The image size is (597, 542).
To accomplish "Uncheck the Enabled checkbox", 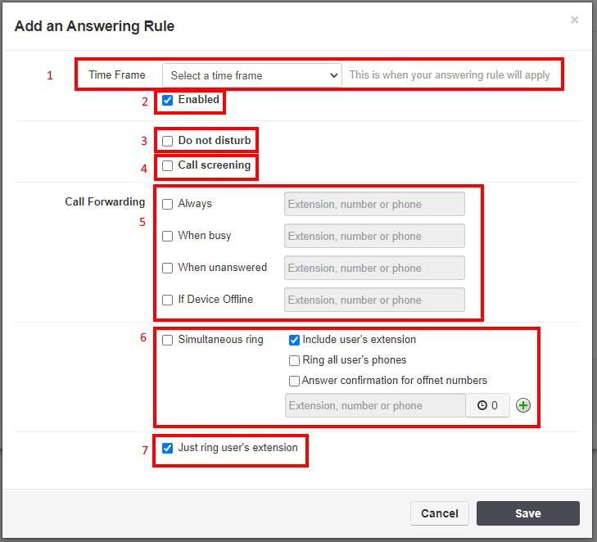I will (x=168, y=100).
